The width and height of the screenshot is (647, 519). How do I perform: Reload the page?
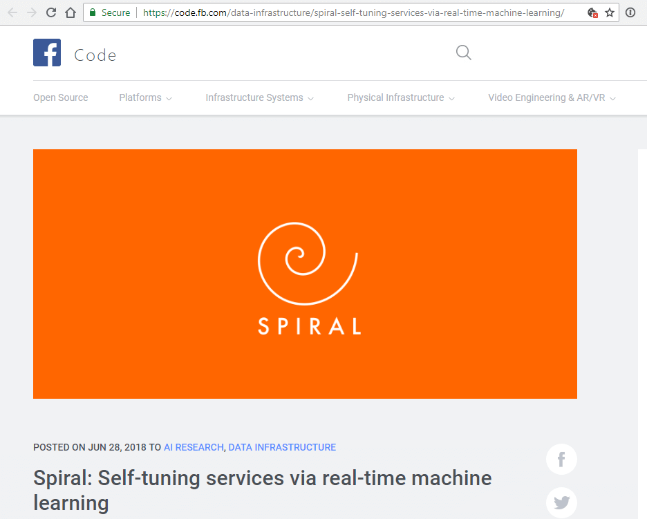coord(50,12)
